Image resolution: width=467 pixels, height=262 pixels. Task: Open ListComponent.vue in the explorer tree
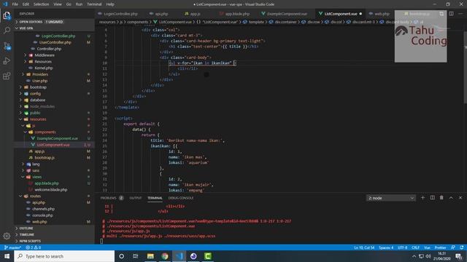point(53,145)
